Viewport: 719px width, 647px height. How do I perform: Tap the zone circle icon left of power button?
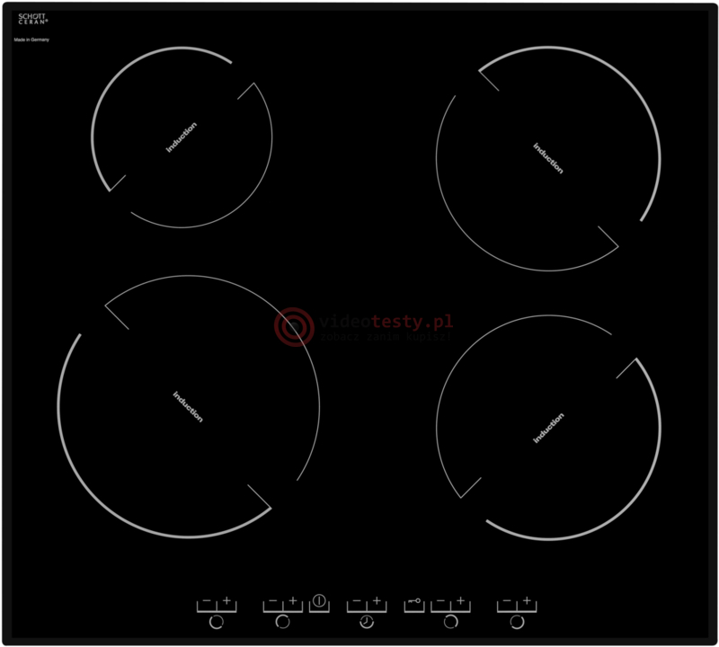(282, 621)
